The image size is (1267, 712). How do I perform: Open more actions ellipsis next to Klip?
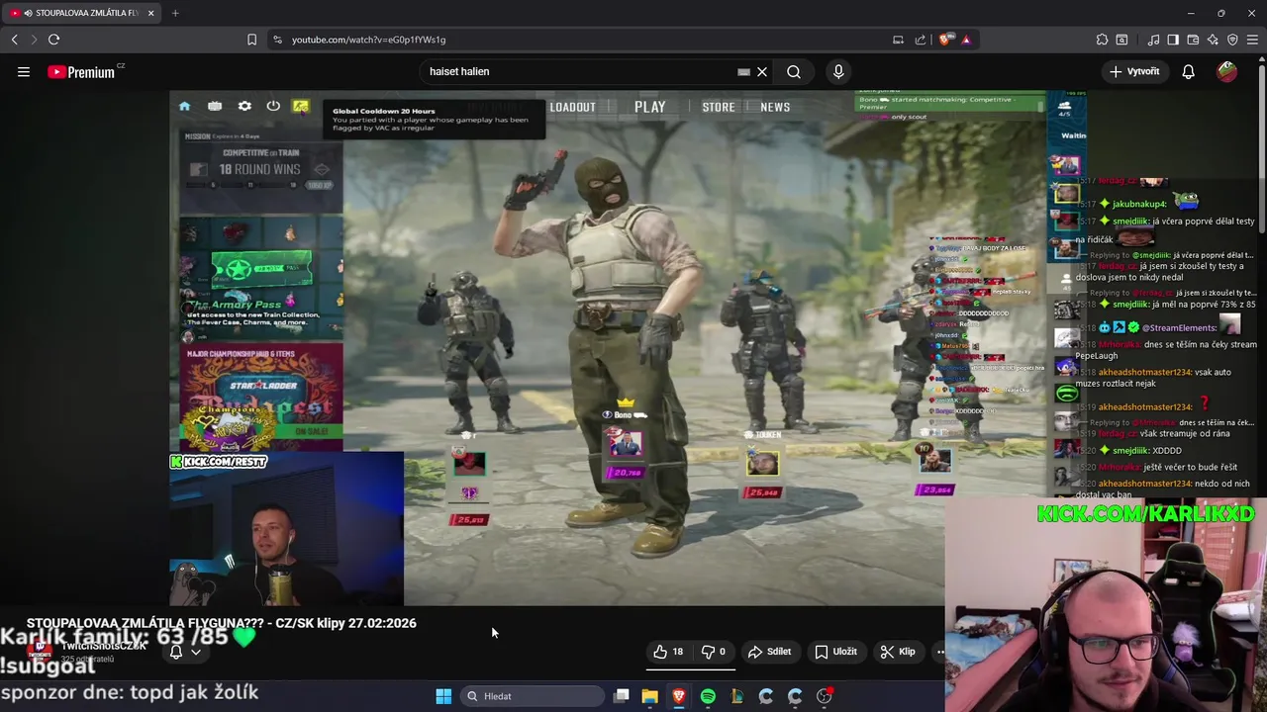pos(939,652)
